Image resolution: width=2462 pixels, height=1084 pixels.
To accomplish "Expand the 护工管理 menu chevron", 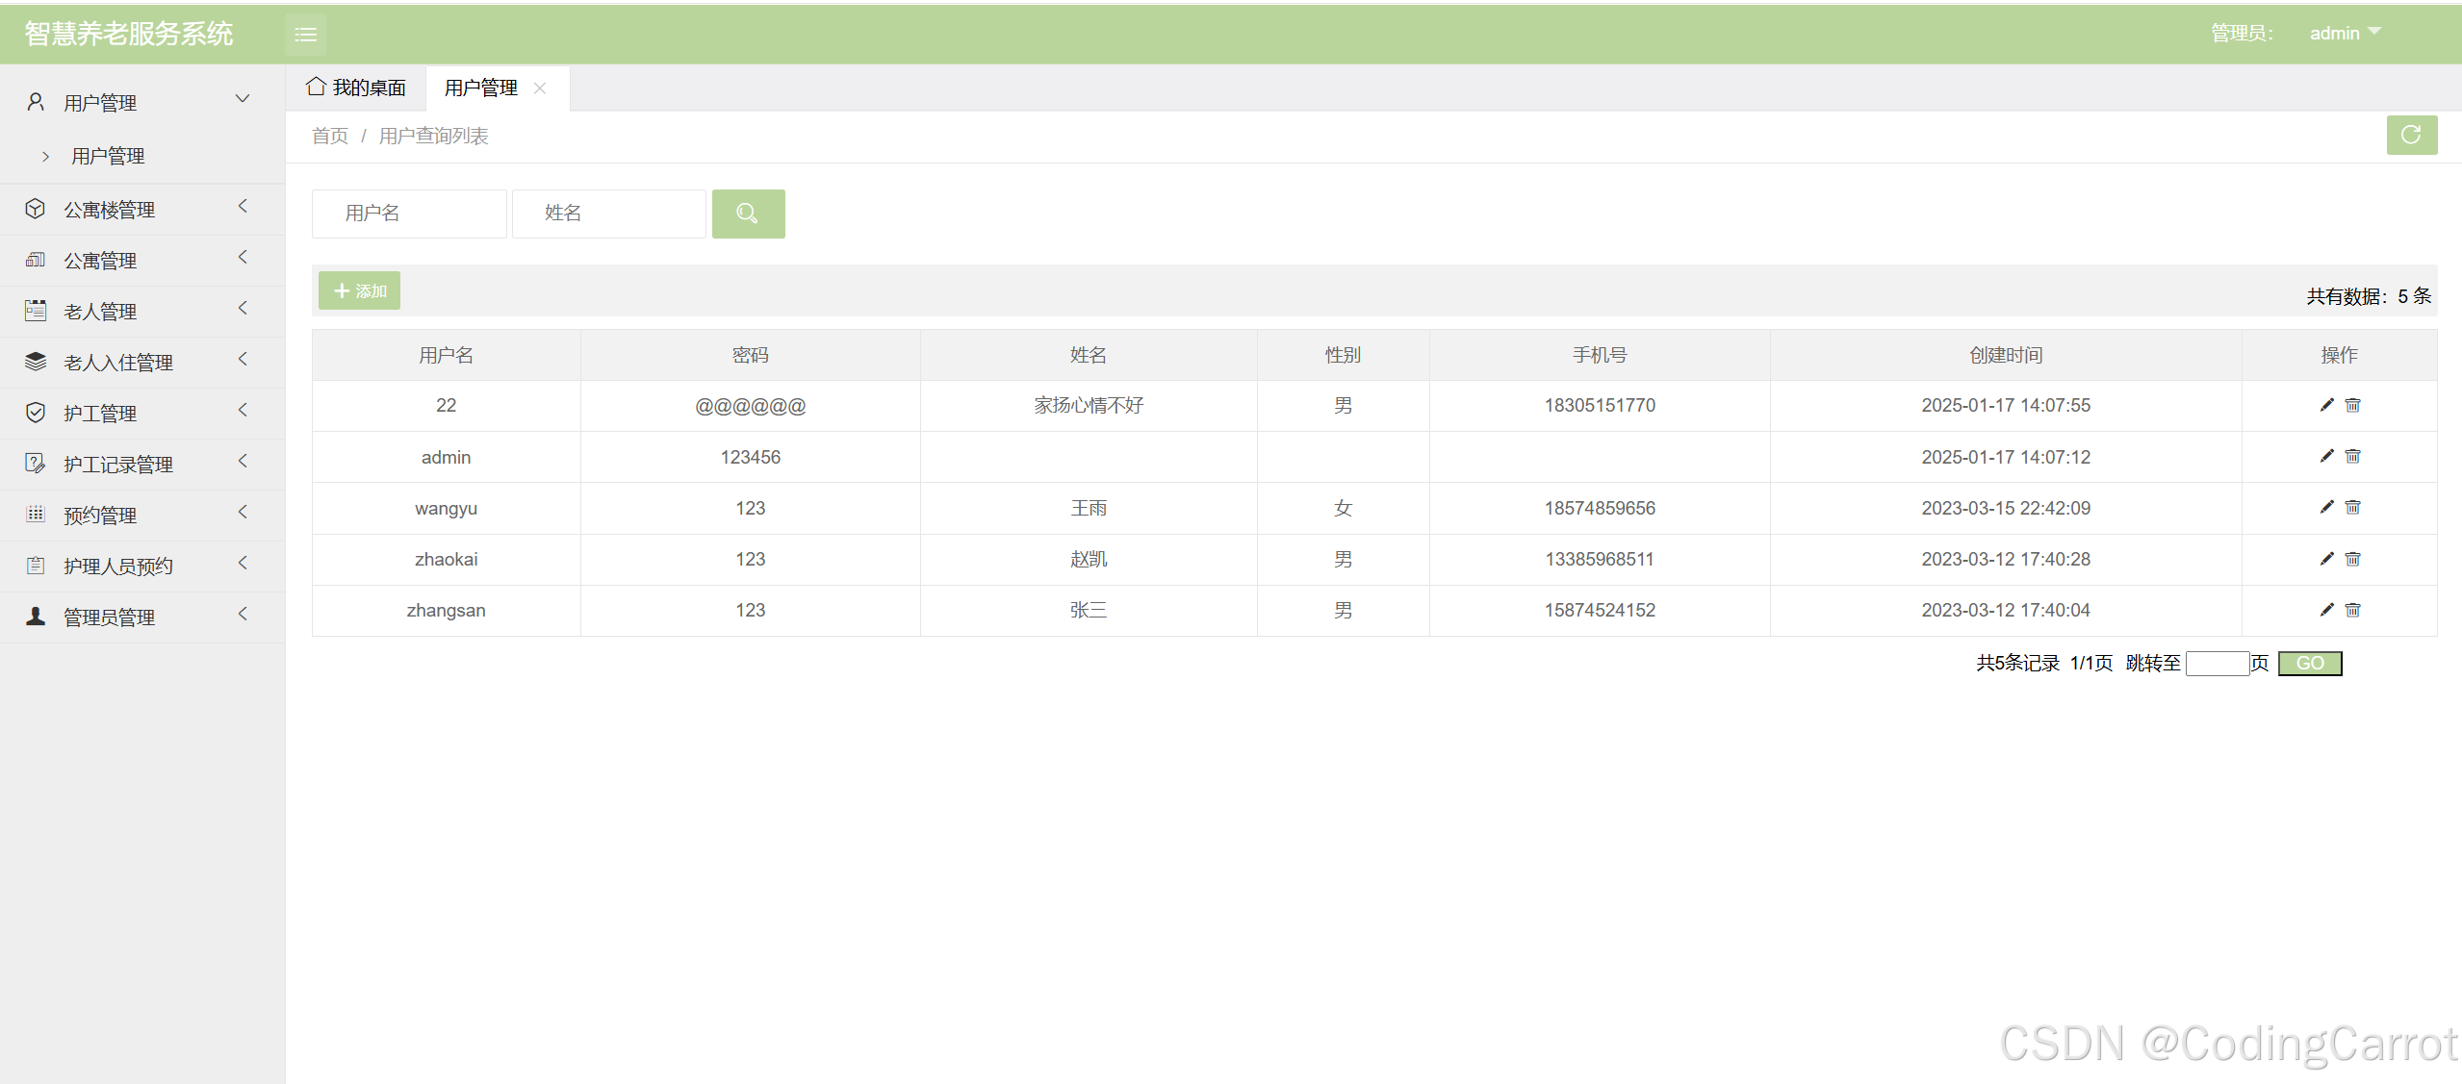I will tap(243, 410).
